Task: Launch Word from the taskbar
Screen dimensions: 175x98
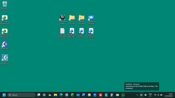Action: (84, 95)
